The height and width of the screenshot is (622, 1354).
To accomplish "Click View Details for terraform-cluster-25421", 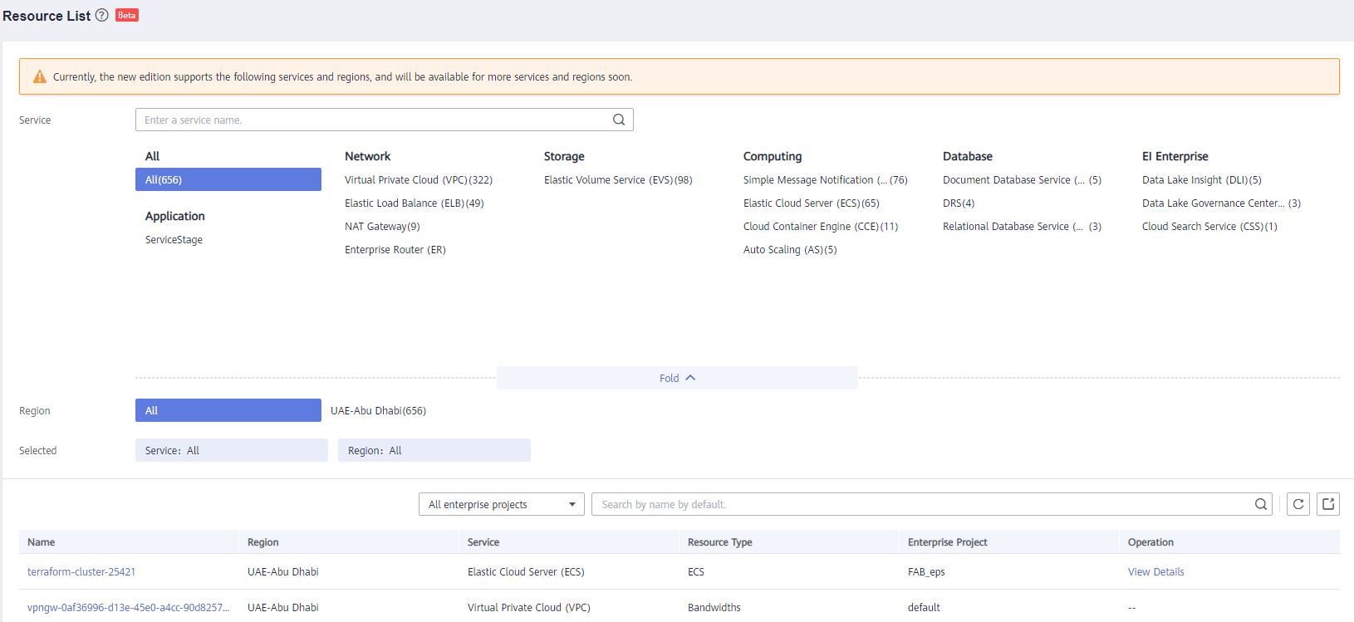I will [1155, 571].
